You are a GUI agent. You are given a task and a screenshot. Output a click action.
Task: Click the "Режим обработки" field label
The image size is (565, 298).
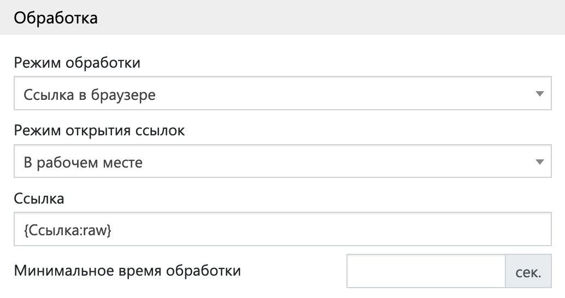77,63
